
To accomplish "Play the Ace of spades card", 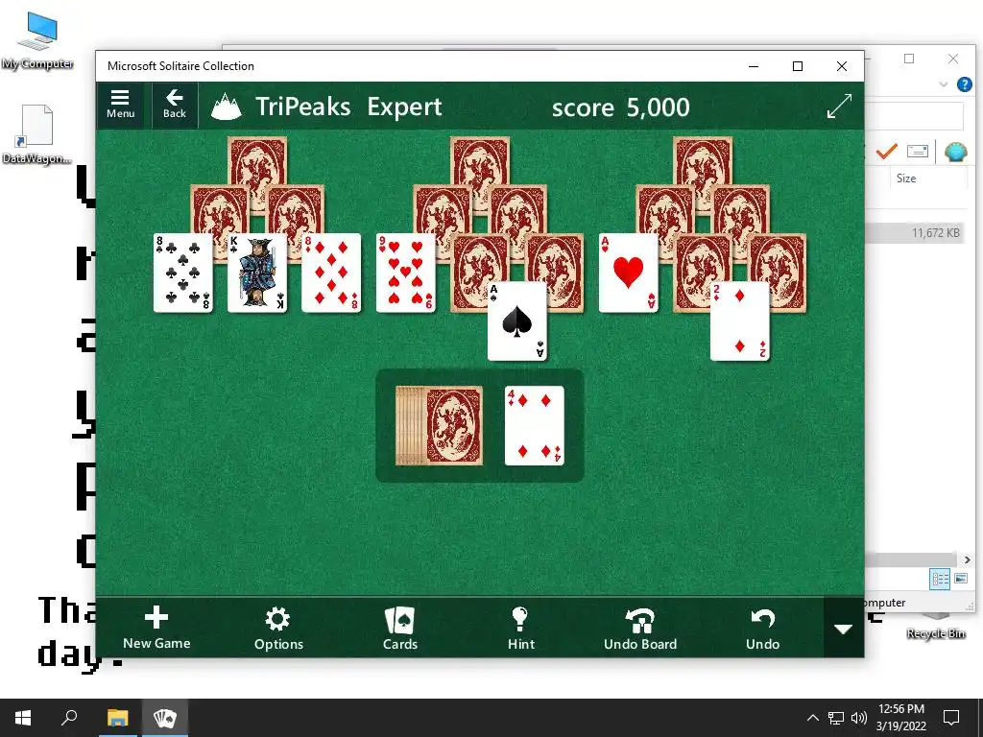I will point(517,321).
